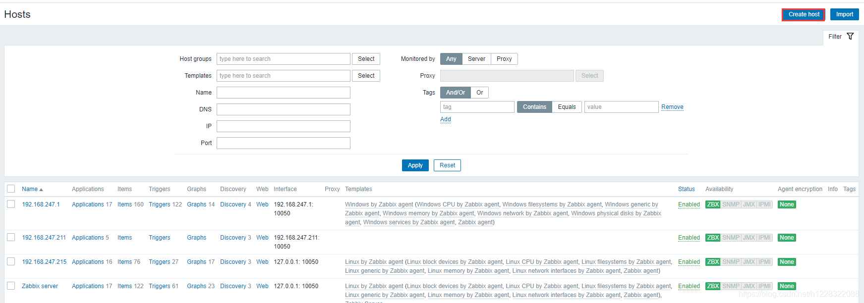864x303 pixels.
Task: Click JMX availability badge for 192.168.247.211
Action: coord(749,238)
